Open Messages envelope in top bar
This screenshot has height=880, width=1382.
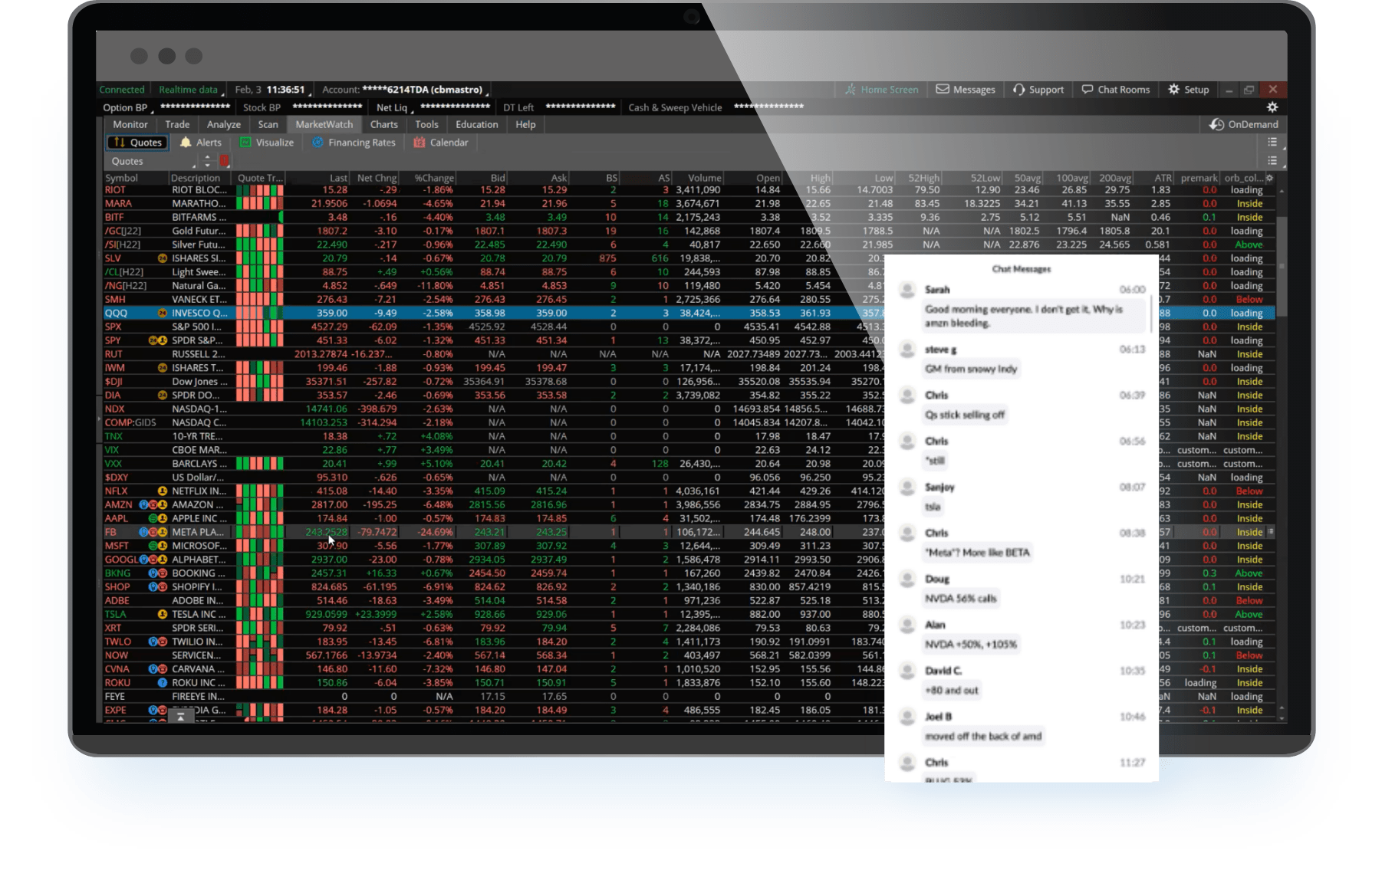(966, 90)
